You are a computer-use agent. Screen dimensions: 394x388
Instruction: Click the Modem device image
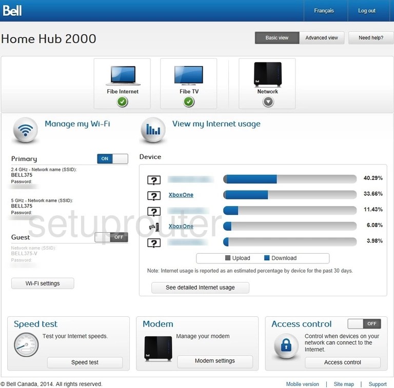pyautogui.click(x=158, y=349)
